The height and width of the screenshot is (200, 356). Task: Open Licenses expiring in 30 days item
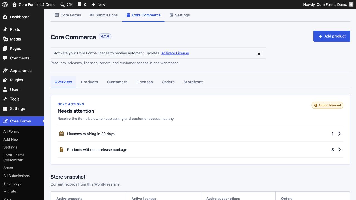coord(200,134)
